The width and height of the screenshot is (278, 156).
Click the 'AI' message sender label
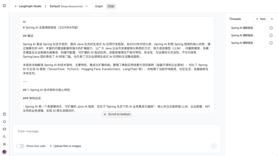click(x=24, y=22)
